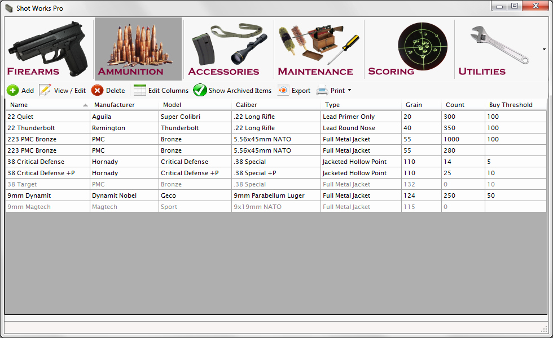Click the View / Edit button label
This screenshot has height=338, width=553.
[70, 91]
